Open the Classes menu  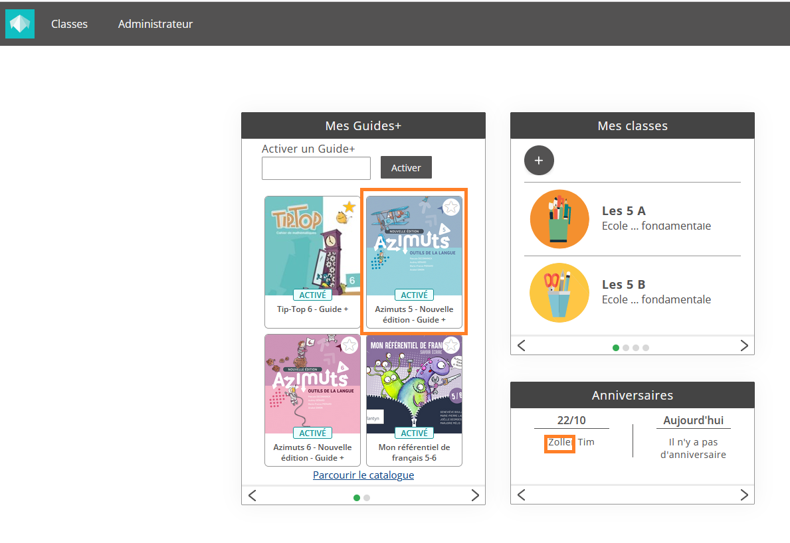click(70, 24)
